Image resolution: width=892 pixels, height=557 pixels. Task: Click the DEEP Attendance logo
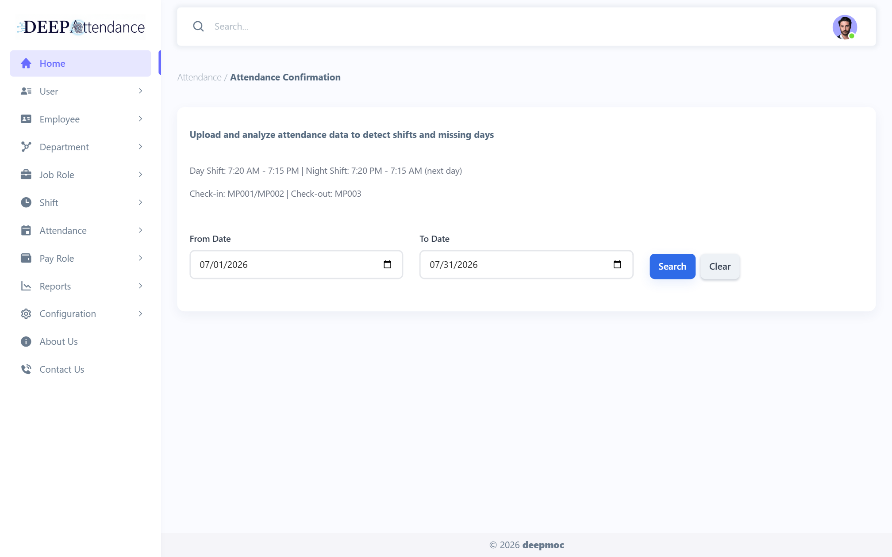(x=81, y=27)
